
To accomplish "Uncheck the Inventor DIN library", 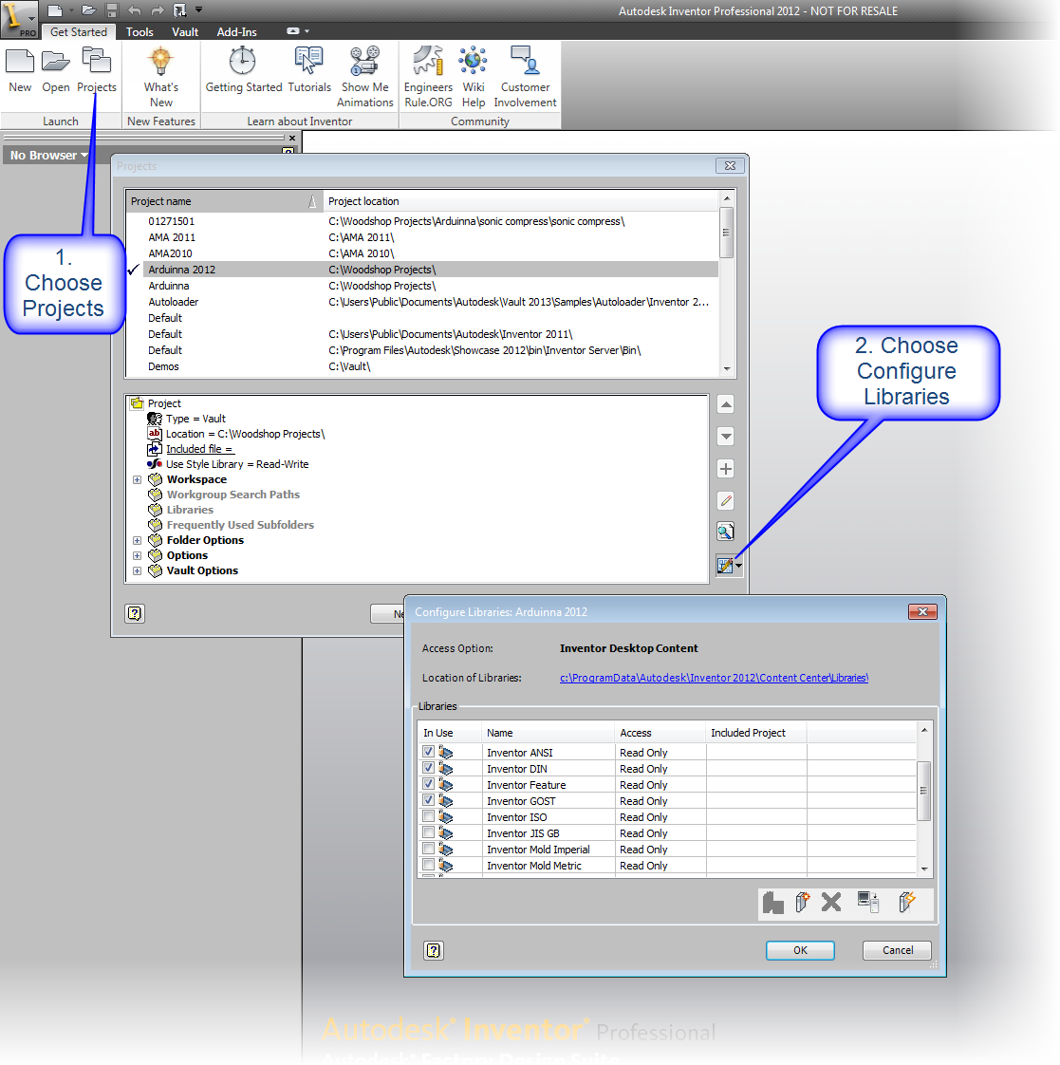I will 428,768.
